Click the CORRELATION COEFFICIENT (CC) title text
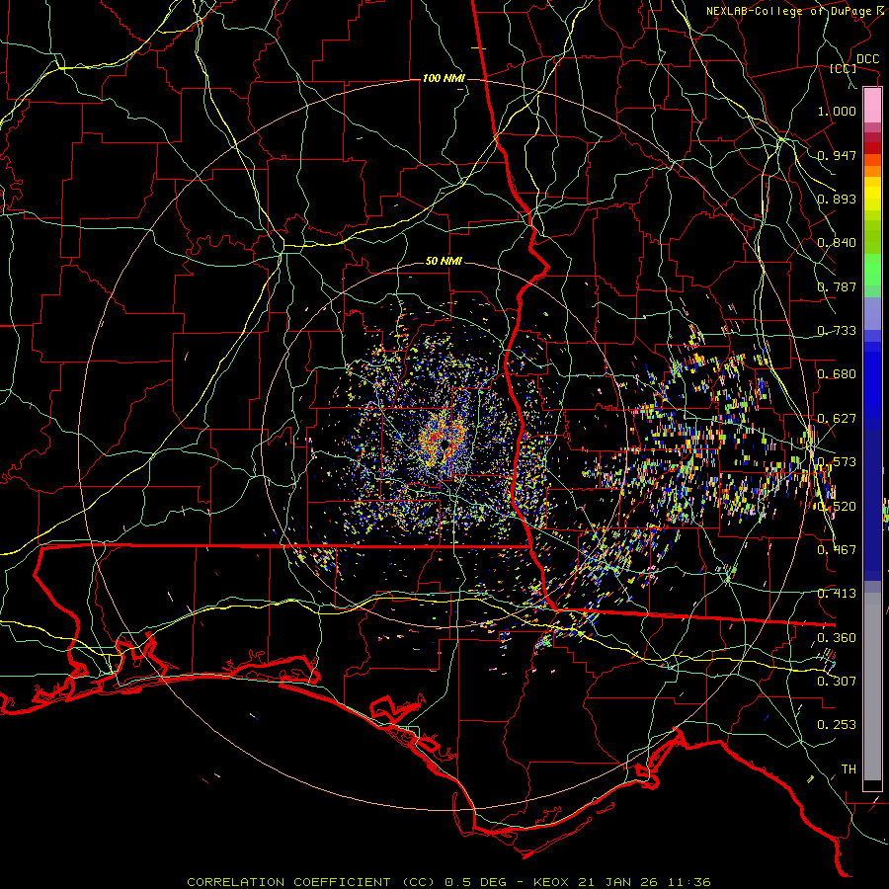Screen dimensions: 889x889 tap(311, 882)
